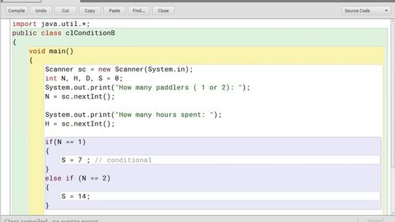Place cursor on 'import java.util.*;' line
The width and height of the screenshot is (395, 222).
(x=51, y=24)
